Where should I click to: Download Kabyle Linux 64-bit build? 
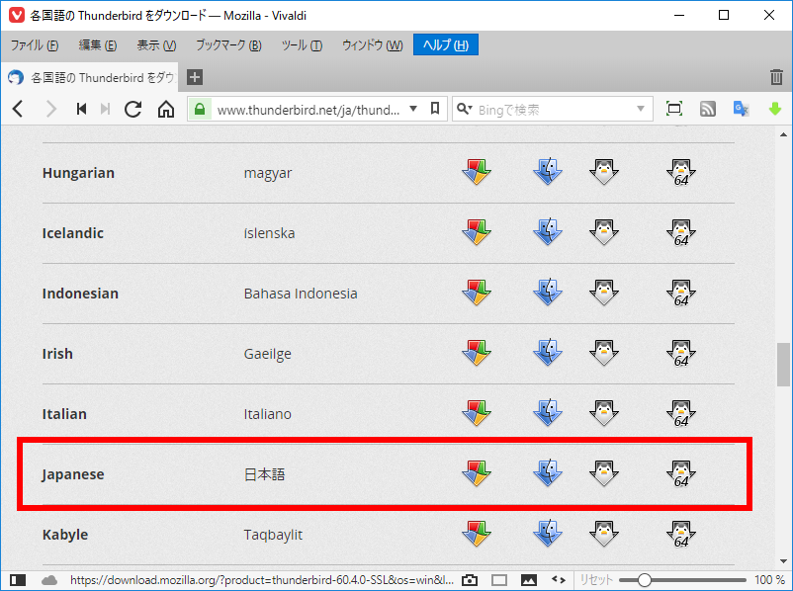(681, 534)
